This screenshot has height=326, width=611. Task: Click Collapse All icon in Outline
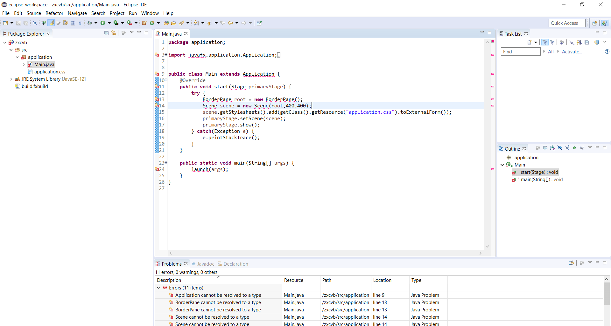pos(545,148)
